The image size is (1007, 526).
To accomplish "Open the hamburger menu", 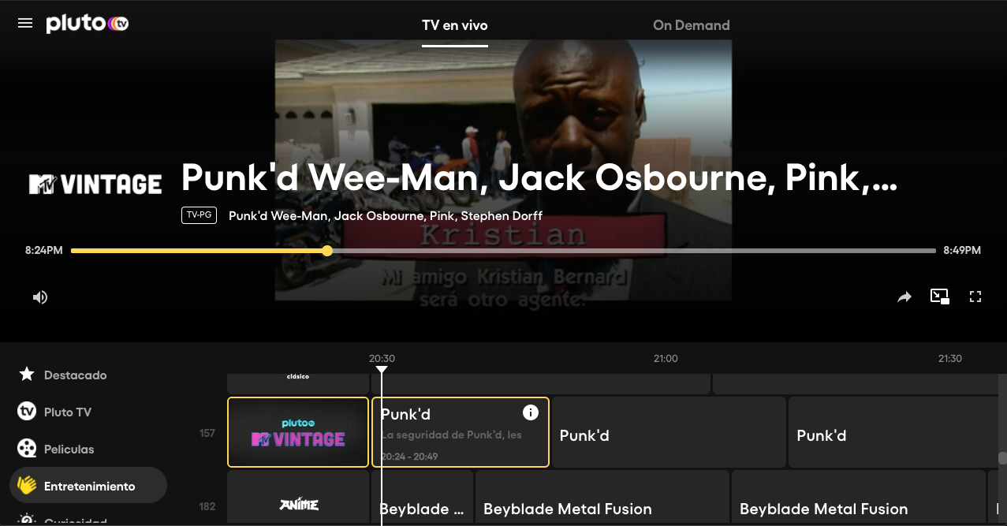I will click(25, 24).
